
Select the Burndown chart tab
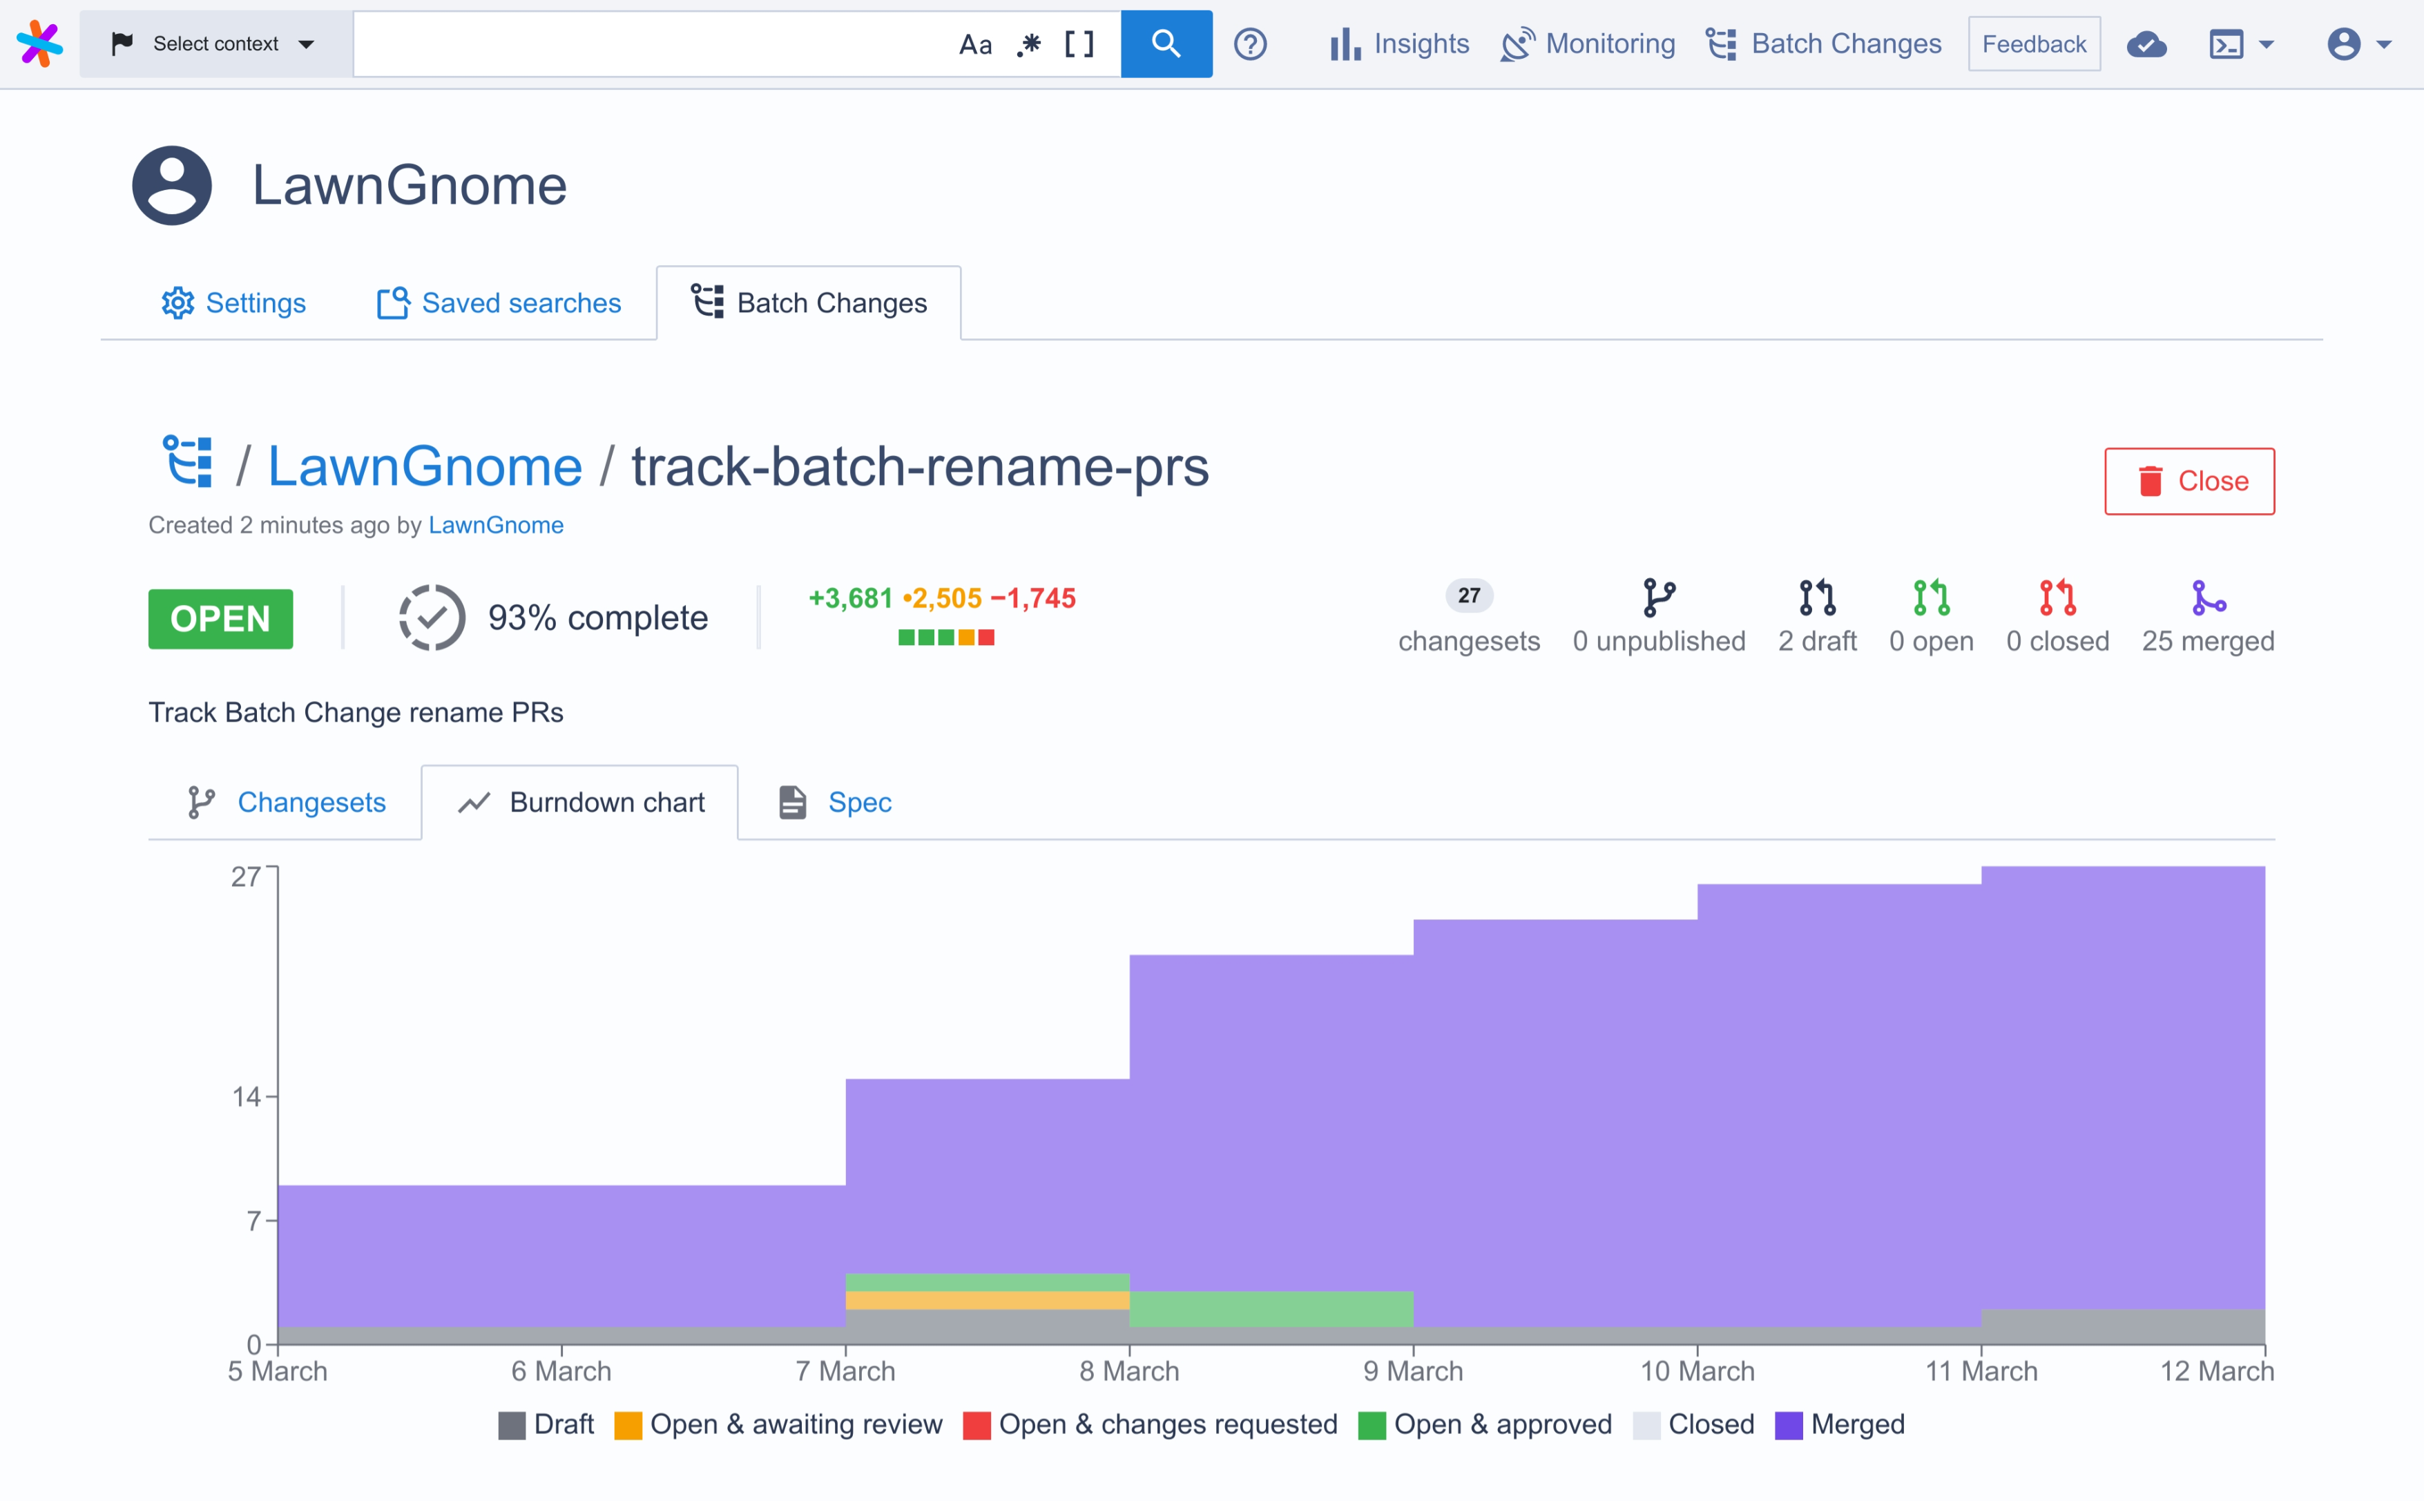(579, 802)
